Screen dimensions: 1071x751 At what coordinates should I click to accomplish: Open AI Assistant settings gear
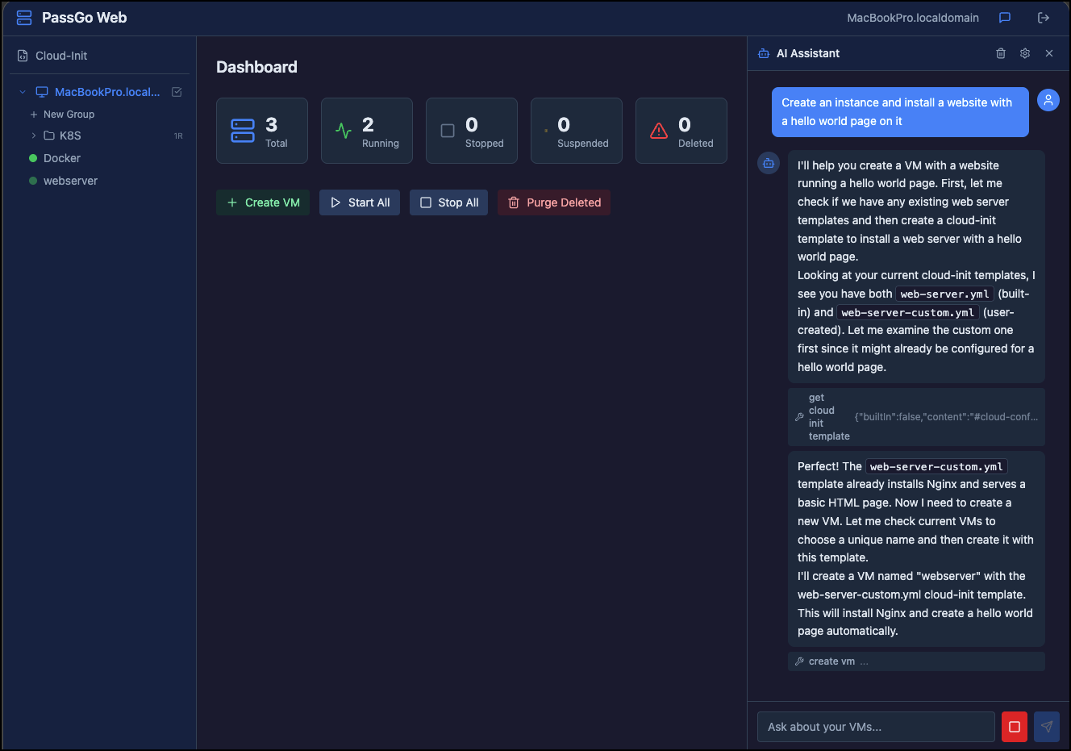click(1025, 53)
